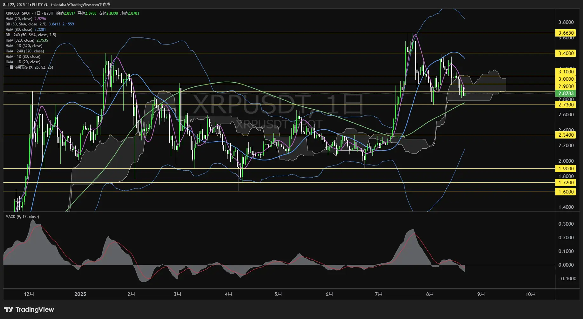
Task: Click the 終値2.8783 close value in header
Action: pos(130,13)
